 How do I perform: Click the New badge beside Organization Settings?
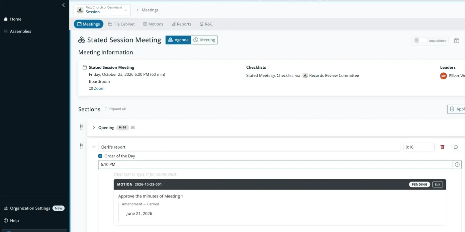coord(58,208)
